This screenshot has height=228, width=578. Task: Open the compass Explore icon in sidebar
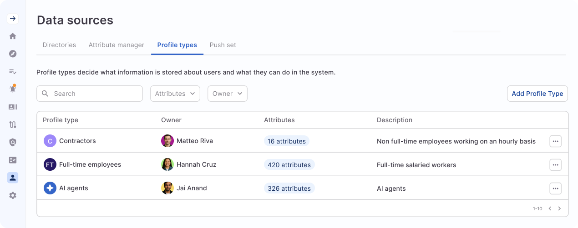(13, 54)
